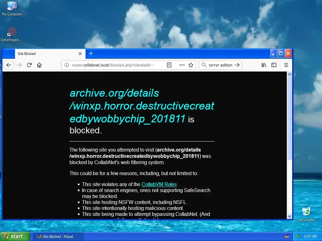Click scrollbar up arrow in browser
Viewport: 322px width, 241px height.
pyautogui.click(x=289, y=74)
